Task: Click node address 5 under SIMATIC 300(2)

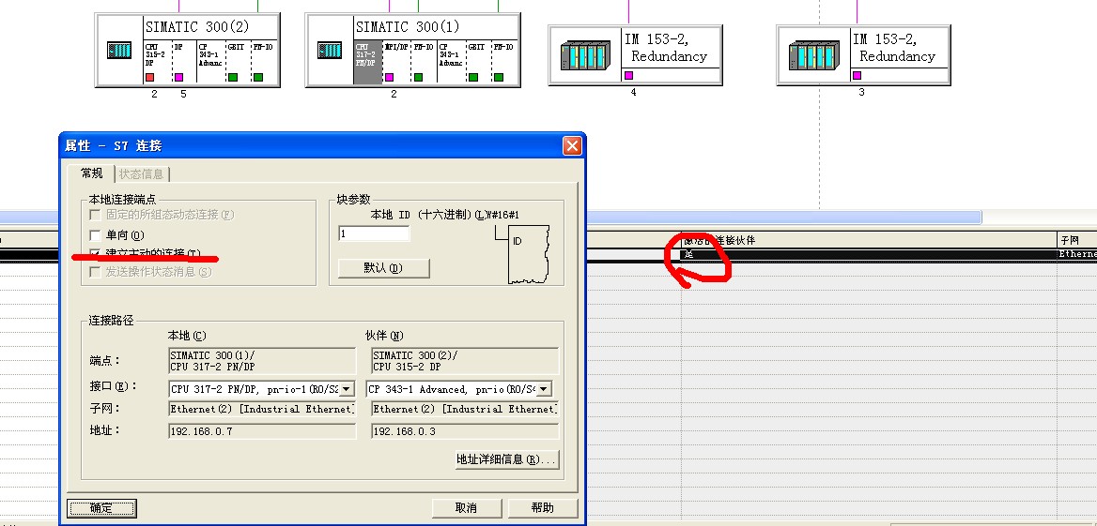Action: 183,95
